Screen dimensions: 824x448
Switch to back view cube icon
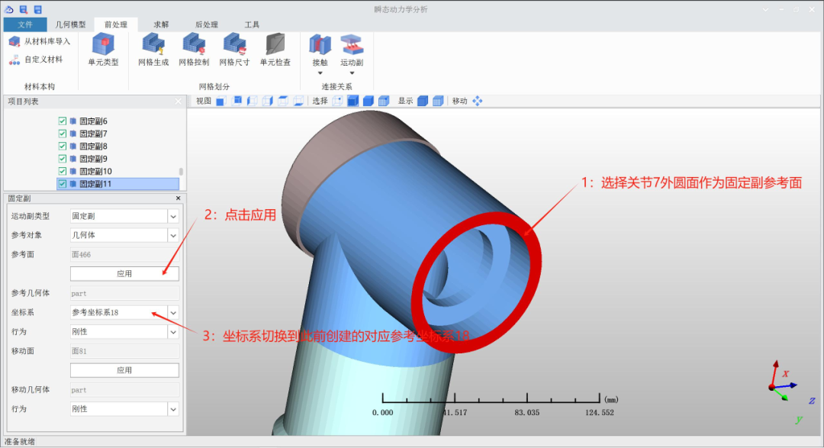(x=237, y=101)
